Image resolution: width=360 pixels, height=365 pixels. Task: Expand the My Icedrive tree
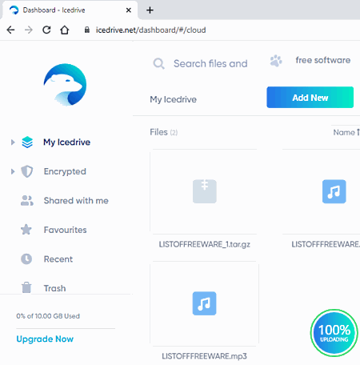(x=13, y=142)
